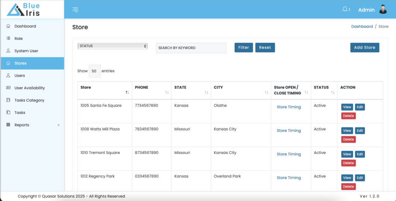Click the Stores icon in sidebar
Screen dimensions: 396x201
[x=9, y=63]
